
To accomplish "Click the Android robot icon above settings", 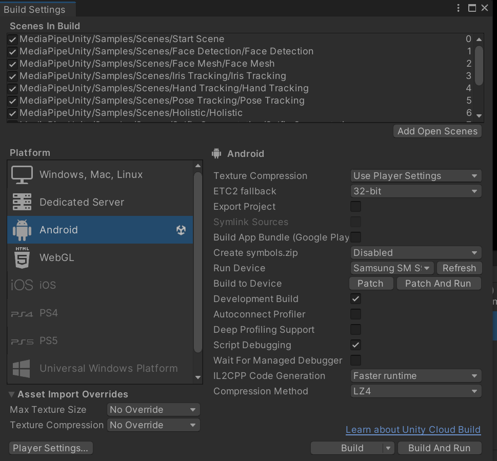I will 216,153.
